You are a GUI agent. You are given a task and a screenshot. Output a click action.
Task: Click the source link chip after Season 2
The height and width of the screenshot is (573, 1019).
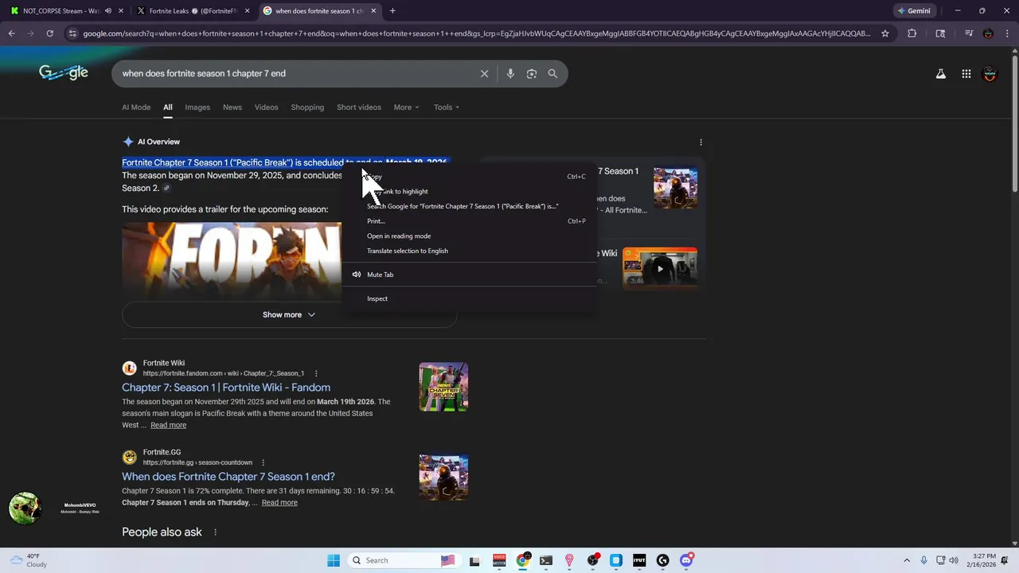click(166, 189)
